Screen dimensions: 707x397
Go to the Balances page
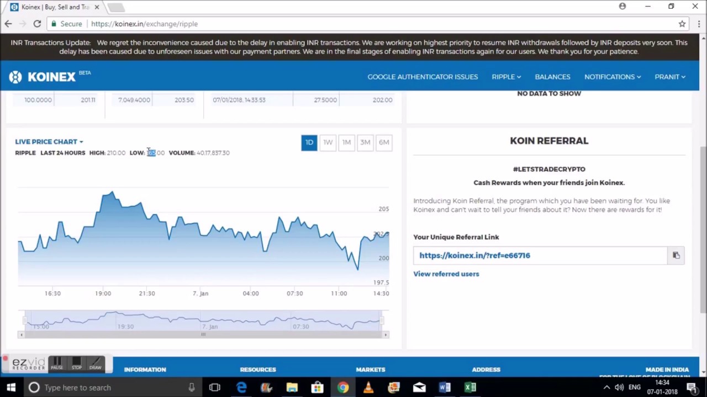(x=552, y=77)
